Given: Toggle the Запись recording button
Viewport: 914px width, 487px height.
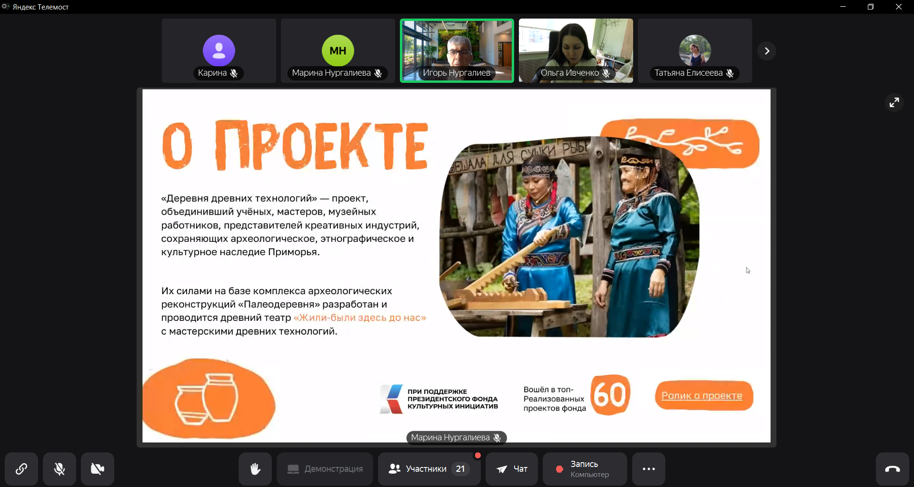Looking at the screenshot, I should click(x=585, y=469).
